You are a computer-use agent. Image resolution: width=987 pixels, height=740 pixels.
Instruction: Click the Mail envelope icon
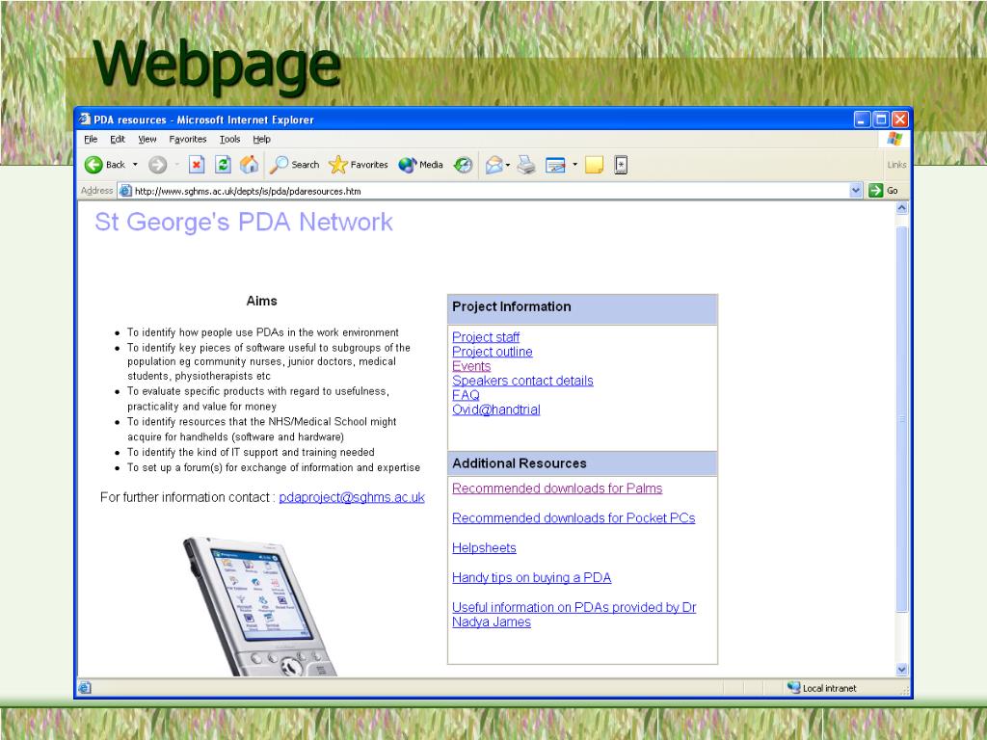tap(494, 165)
